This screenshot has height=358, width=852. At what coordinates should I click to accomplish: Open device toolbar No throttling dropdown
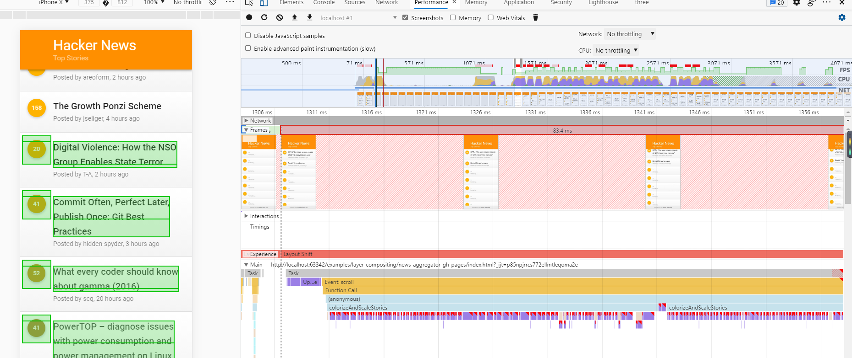187,3
